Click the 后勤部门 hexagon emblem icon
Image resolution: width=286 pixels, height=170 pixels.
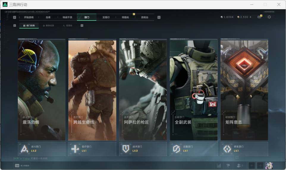tap(176, 149)
